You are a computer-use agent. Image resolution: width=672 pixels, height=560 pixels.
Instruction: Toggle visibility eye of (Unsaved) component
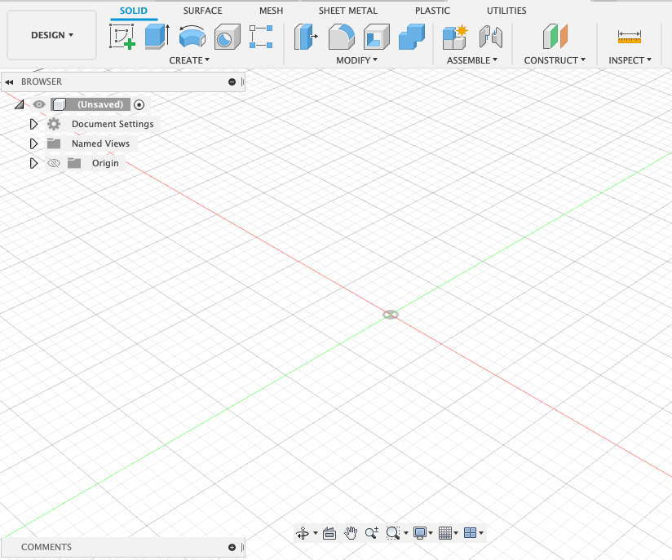[39, 104]
